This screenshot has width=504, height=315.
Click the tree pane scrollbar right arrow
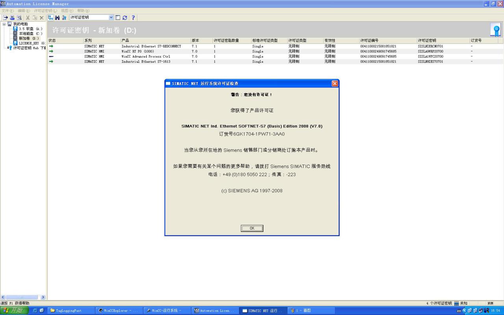(x=43, y=297)
